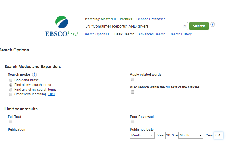Check the Peer Reviewed limiter
228x142 pixels.
(133, 122)
